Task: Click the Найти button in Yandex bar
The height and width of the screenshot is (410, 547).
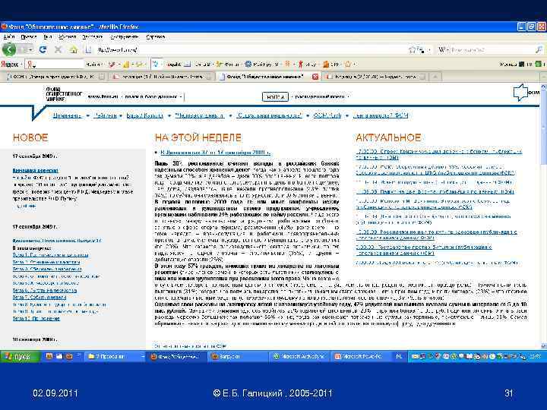Action: point(93,64)
